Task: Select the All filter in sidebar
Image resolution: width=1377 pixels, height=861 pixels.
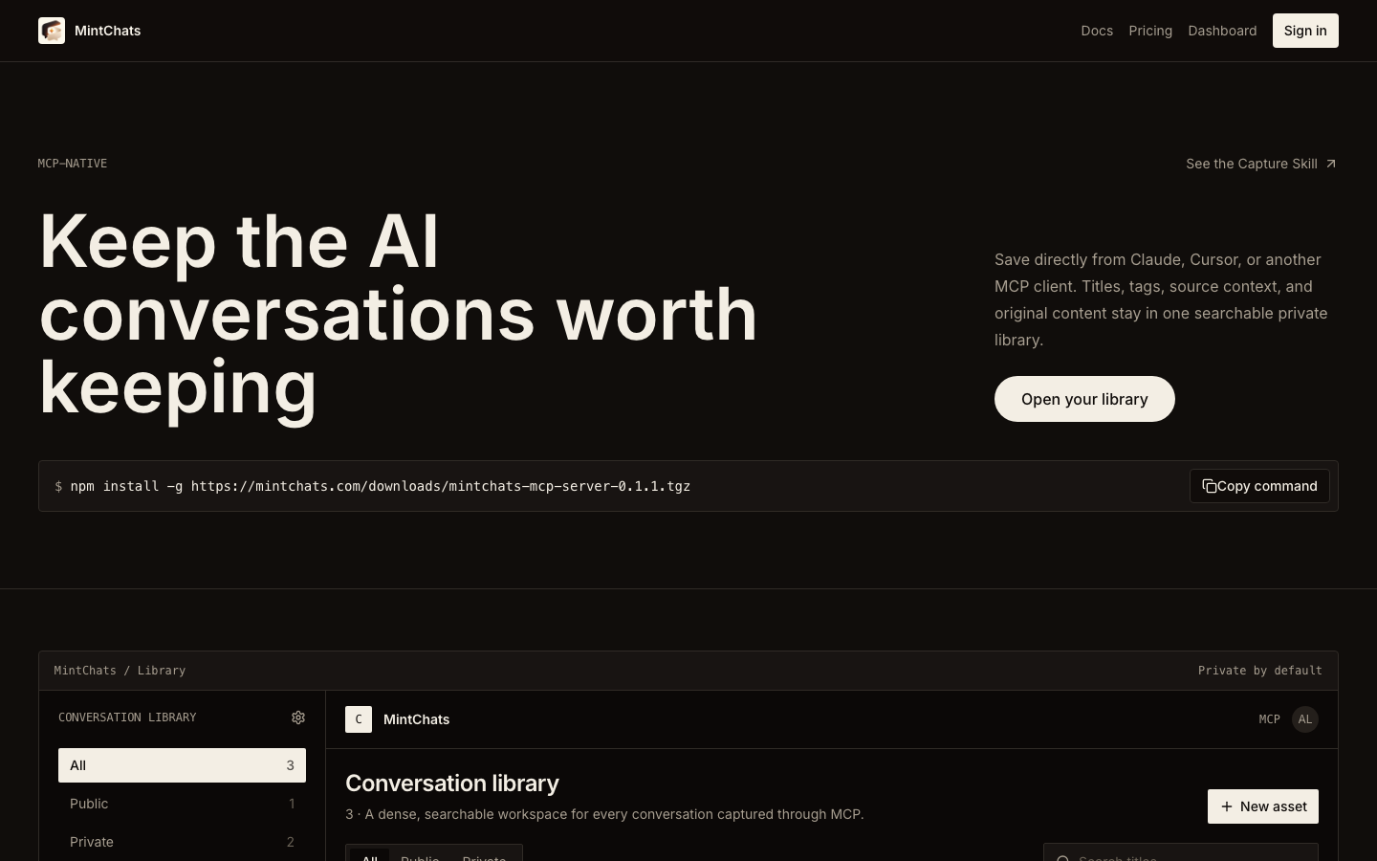Action: [182, 765]
